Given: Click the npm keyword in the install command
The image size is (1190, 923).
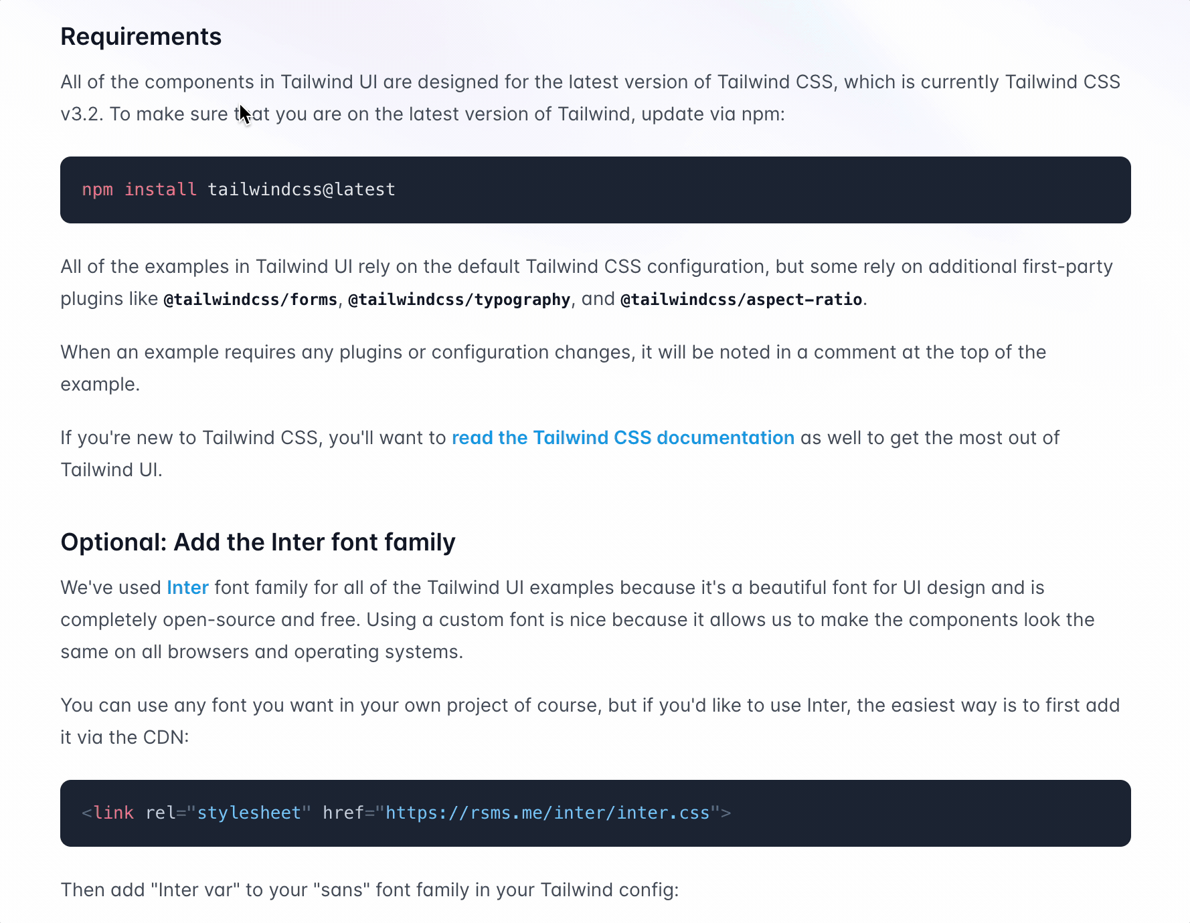Looking at the screenshot, I should point(97,190).
